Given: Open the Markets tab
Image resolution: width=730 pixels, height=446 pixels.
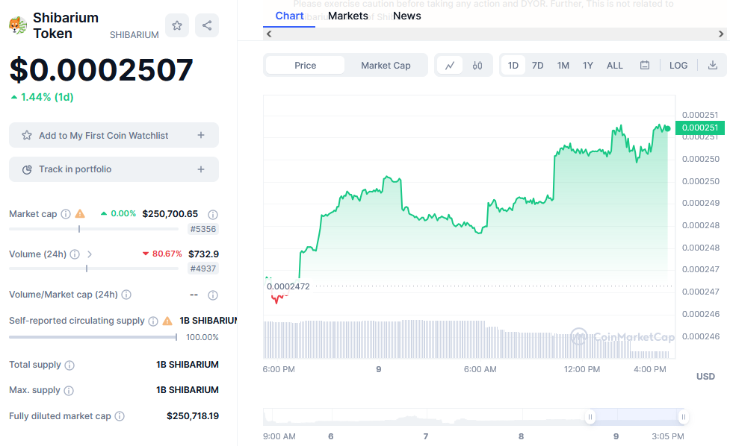Looking at the screenshot, I should pos(347,16).
